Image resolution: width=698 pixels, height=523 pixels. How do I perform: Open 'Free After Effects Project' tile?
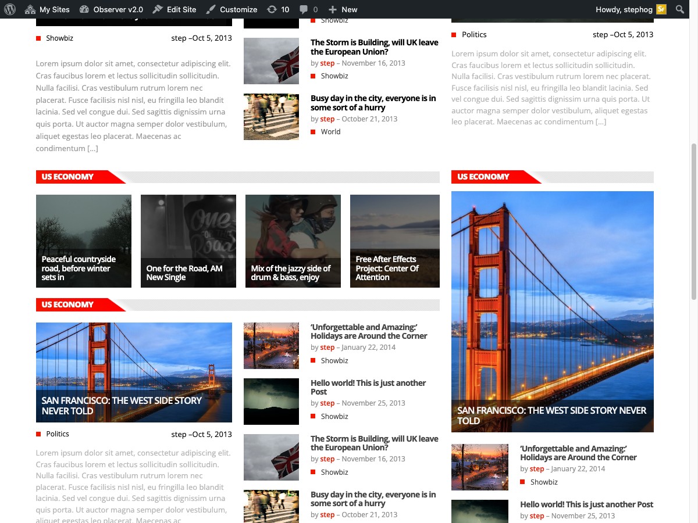[395, 241]
